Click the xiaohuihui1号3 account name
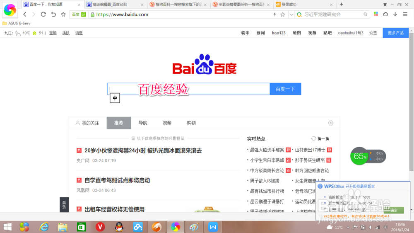 pyautogui.click(x=350, y=33)
